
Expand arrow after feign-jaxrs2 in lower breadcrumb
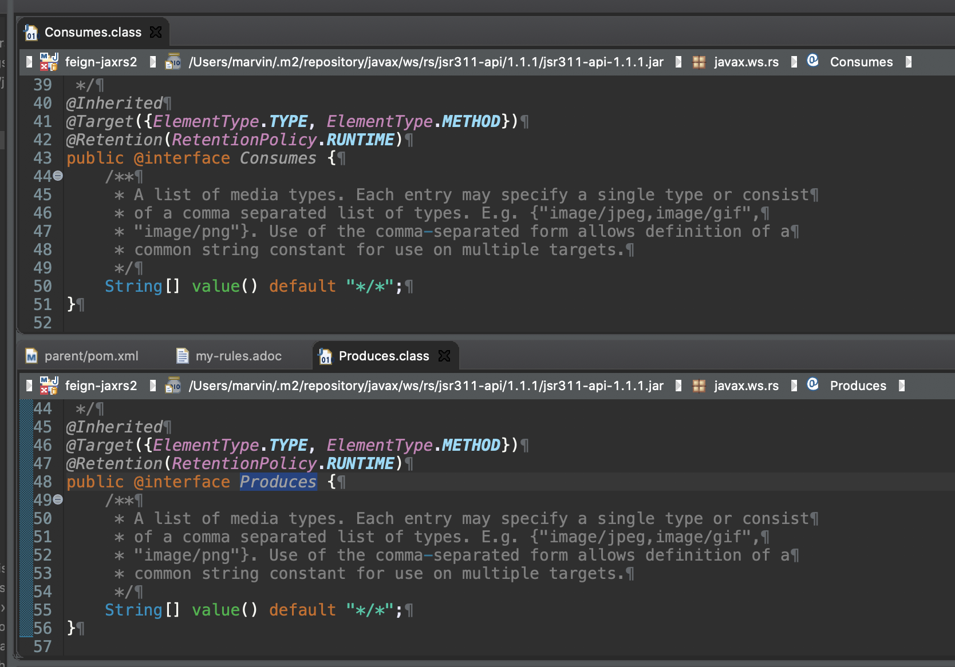pyautogui.click(x=152, y=386)
